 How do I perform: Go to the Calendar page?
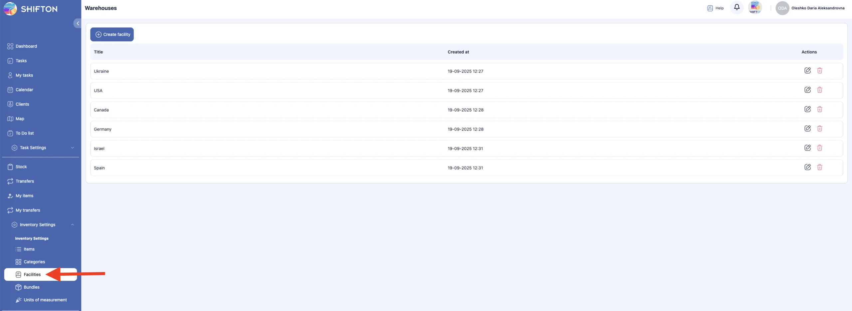[24, 90]
